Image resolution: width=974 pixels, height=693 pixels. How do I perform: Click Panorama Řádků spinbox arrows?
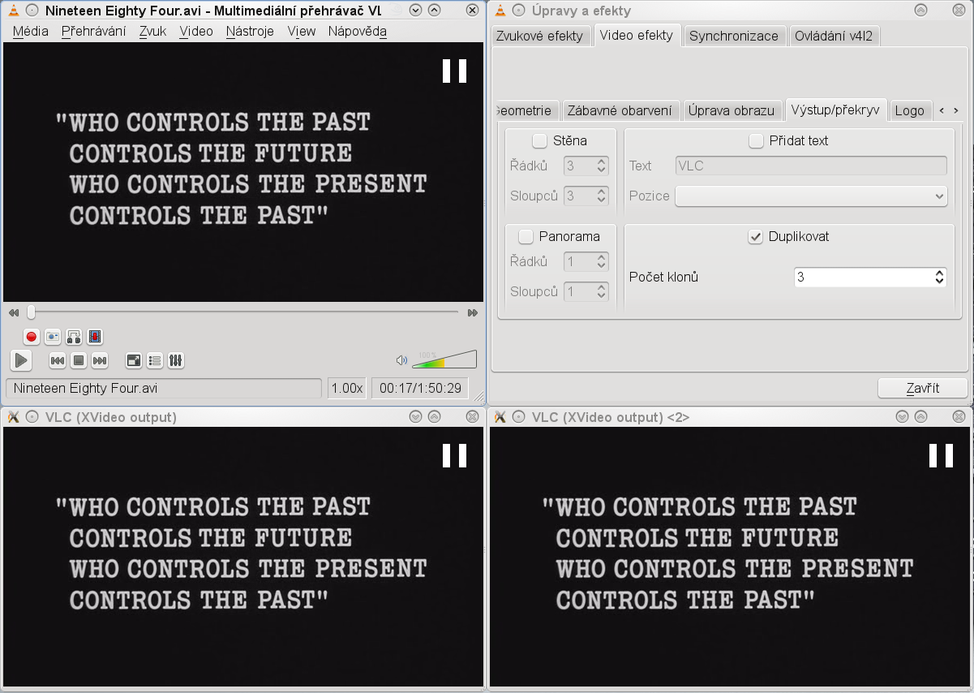tap(601, 261)
